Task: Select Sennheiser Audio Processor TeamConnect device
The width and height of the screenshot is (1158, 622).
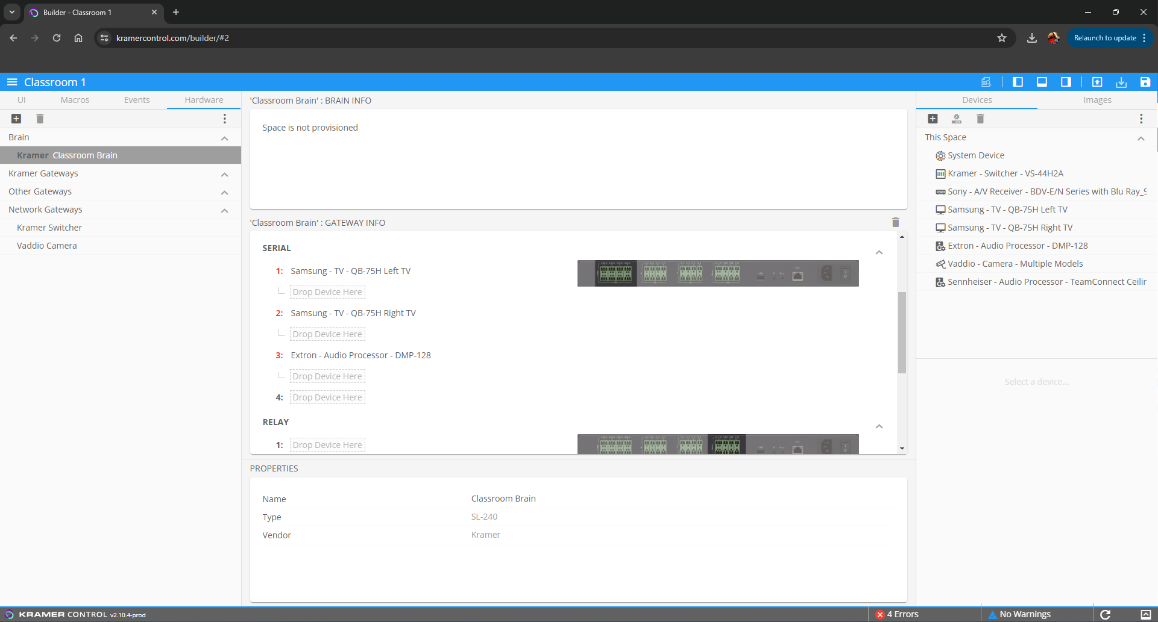Action: pos(1037,282)
